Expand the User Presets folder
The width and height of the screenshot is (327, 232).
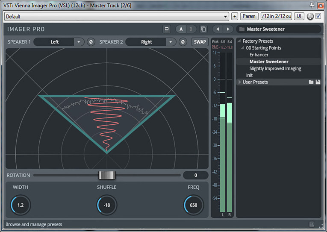pyautogui.click(x=239, y=82)
